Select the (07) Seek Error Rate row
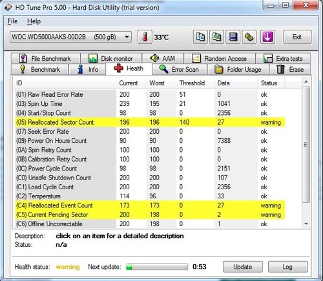Screen dimensions: 323x281 tap(150, 132)
